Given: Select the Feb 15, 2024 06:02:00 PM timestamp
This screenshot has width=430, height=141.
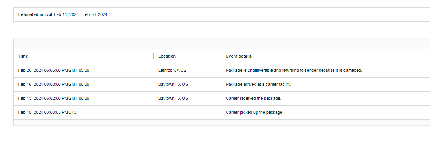Looking at the screenshot, I should point(54,98).
